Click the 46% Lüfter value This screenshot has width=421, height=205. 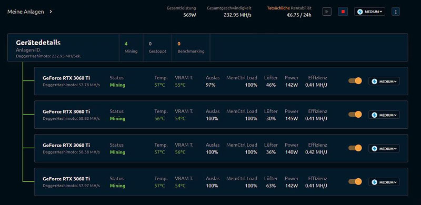coord(270,85)
